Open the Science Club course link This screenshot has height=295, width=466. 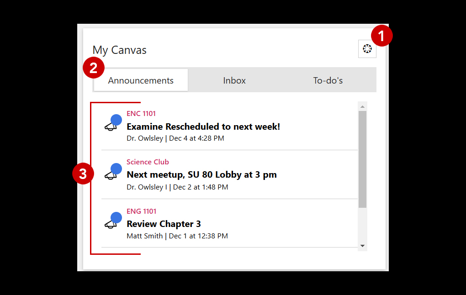148,162
